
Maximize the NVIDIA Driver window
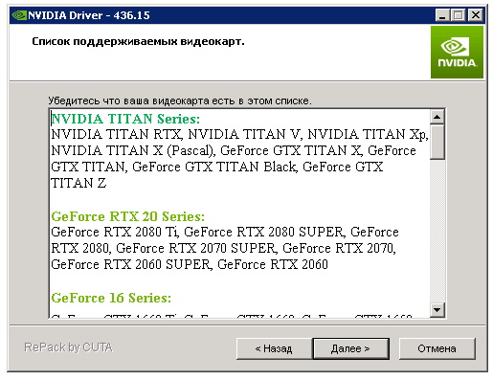pos(459,15)
